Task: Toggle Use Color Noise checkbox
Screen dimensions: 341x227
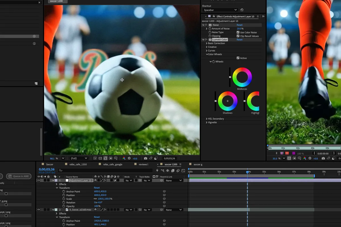Action: click(238, 32)
